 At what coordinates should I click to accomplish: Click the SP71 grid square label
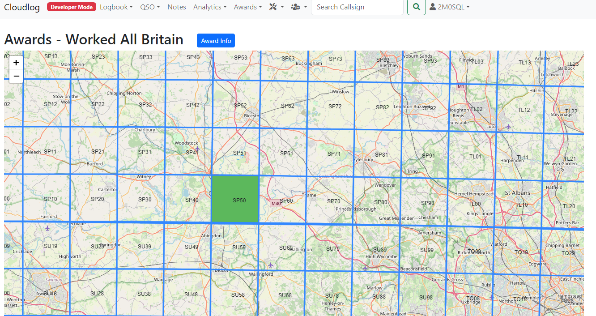[x=334, y=154]
